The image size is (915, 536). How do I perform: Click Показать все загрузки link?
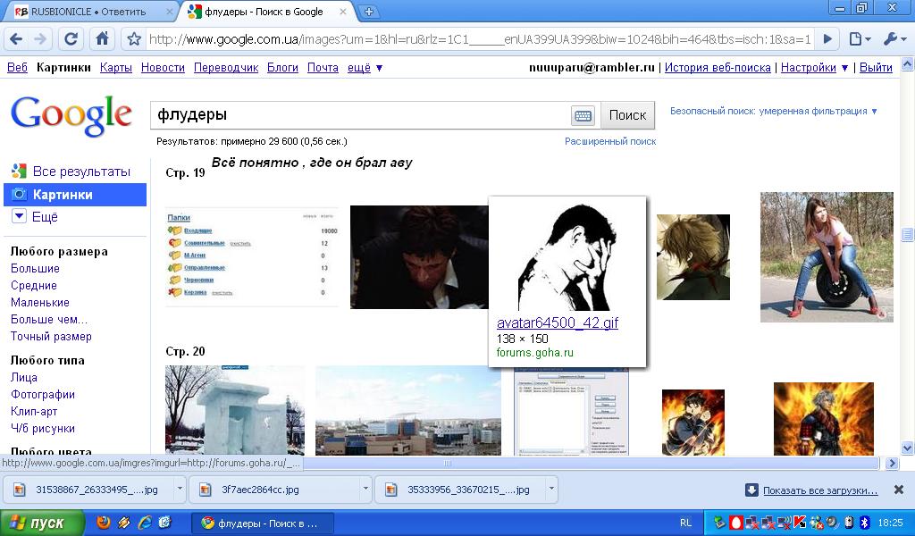[x=820, y=490]
